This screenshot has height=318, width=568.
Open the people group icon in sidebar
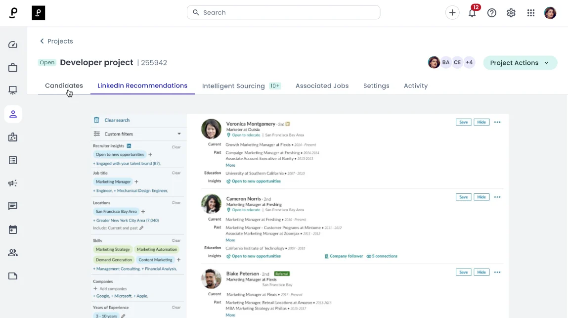pos(13,253)
